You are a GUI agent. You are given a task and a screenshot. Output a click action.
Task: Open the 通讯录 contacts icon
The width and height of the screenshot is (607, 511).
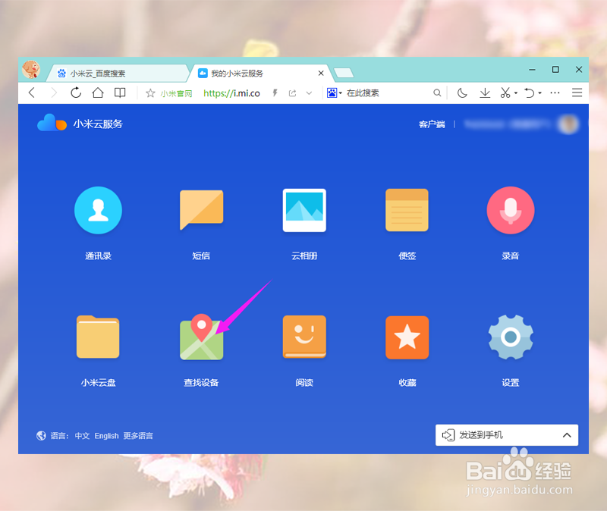(x=98, y=210)
